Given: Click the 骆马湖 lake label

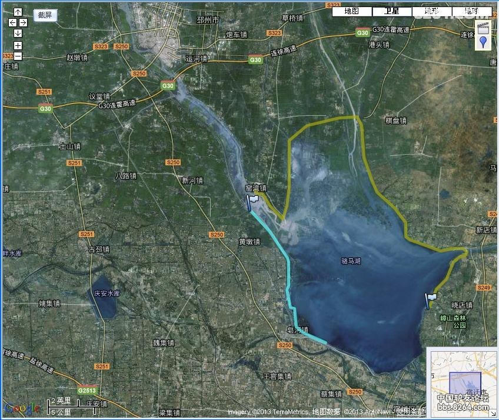Looking at the screenshot, I should (x=351, y=260).
